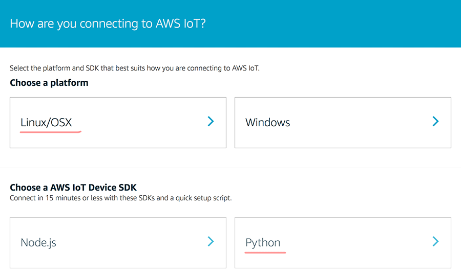Click 'Connect in 15 minutes or less' text
461x276 pixels.
tap(120, 198)
